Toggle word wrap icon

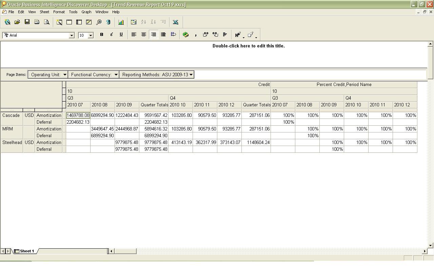173,35
